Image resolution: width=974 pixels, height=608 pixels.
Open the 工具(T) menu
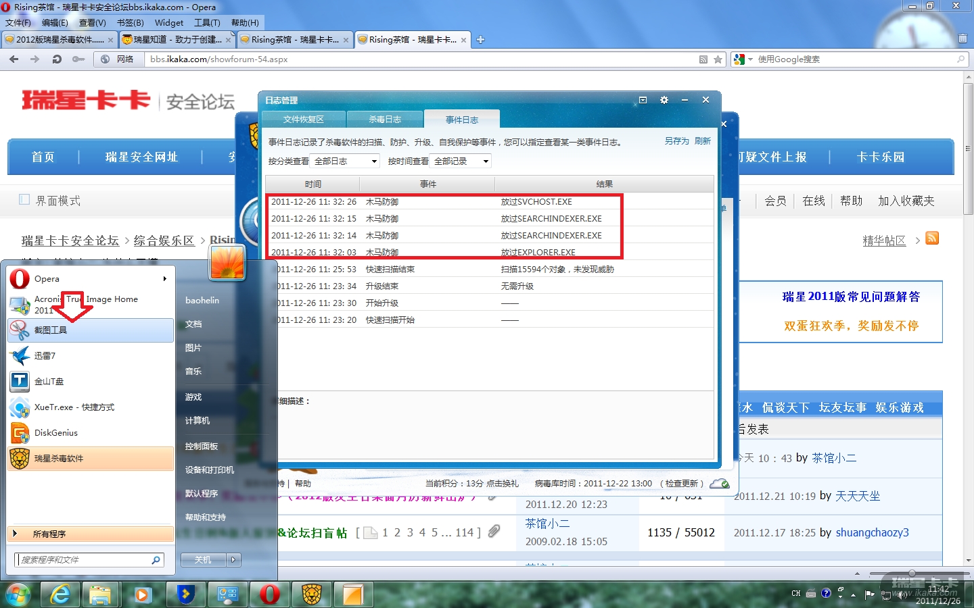[x=207, y=23]
